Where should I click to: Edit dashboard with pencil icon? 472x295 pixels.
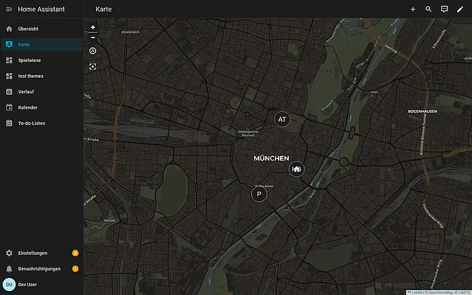point(460,10)
